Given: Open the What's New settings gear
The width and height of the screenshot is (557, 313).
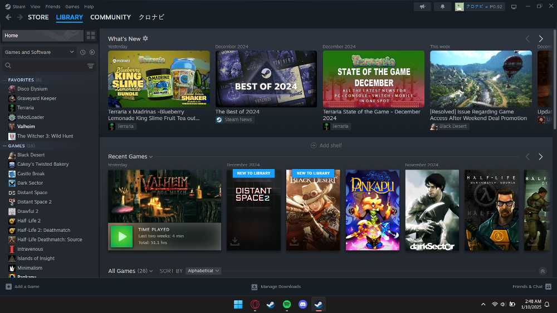Looking at the screenshot, I should pos(145,38).
